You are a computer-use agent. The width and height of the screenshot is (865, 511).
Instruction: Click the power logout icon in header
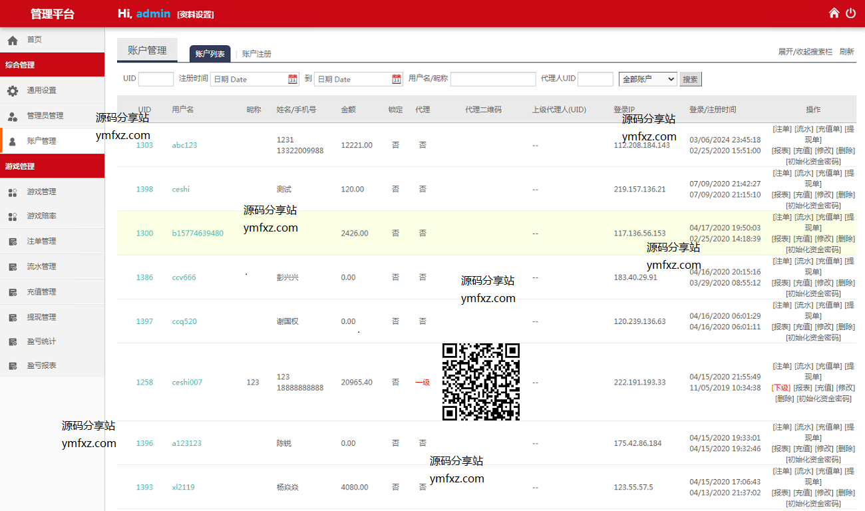point(850,13)
